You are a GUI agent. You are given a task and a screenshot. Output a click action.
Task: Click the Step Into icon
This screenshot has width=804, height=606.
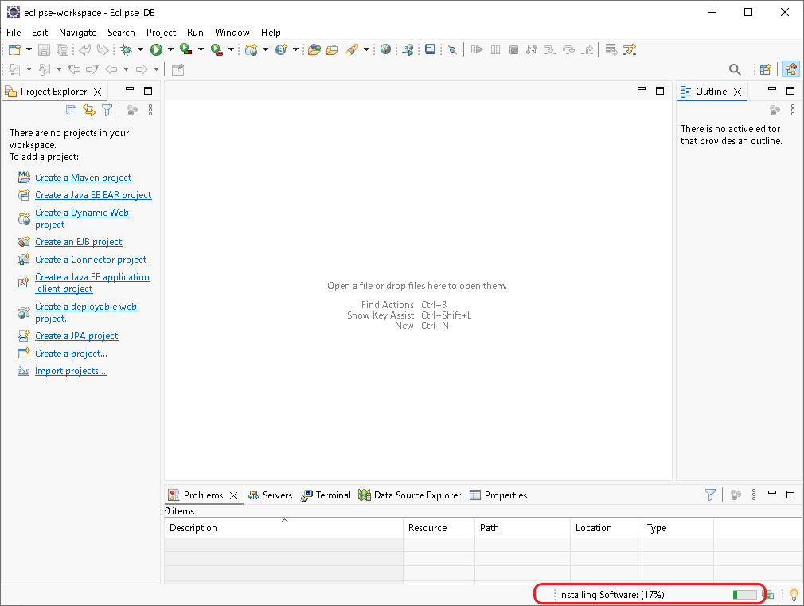coord(550,50)
